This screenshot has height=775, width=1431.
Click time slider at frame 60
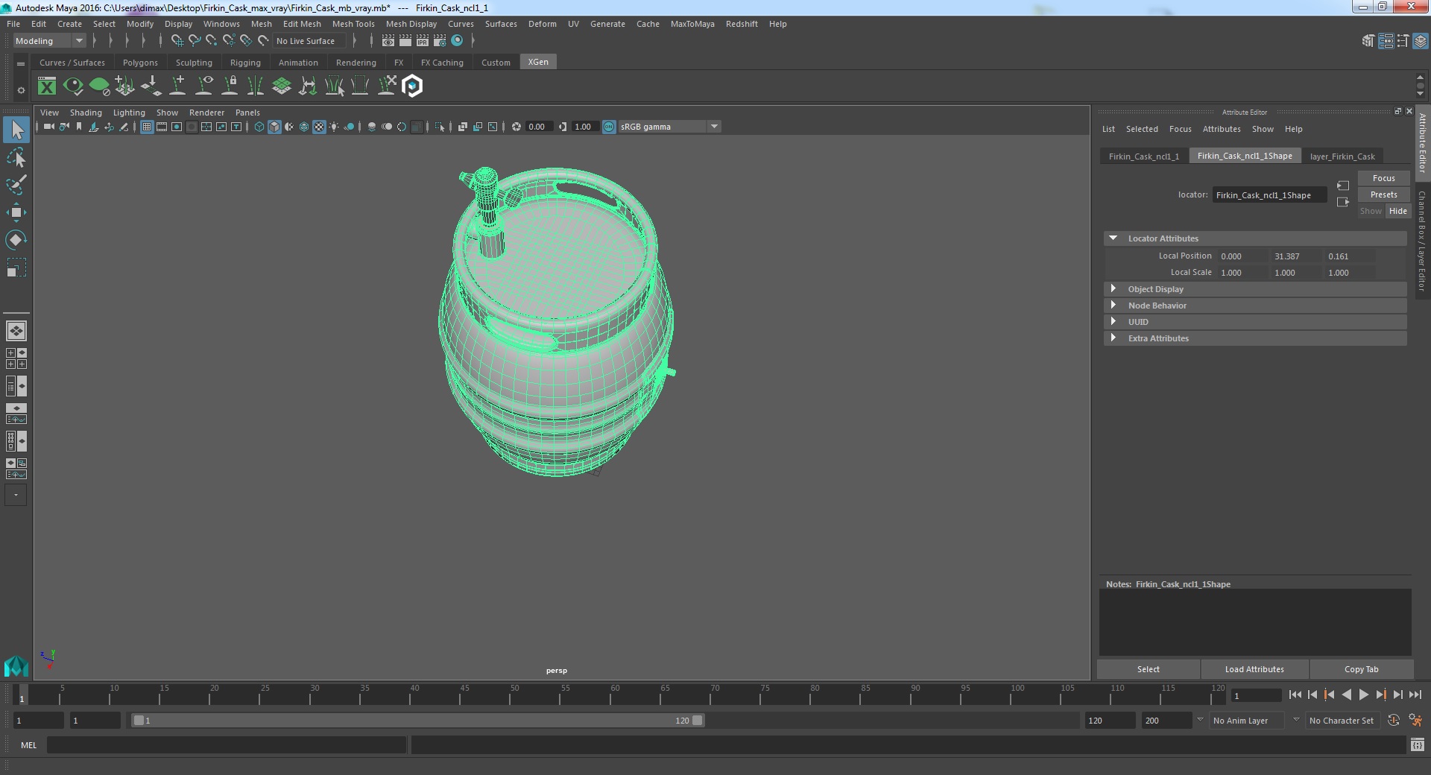(x=611, y=695)
